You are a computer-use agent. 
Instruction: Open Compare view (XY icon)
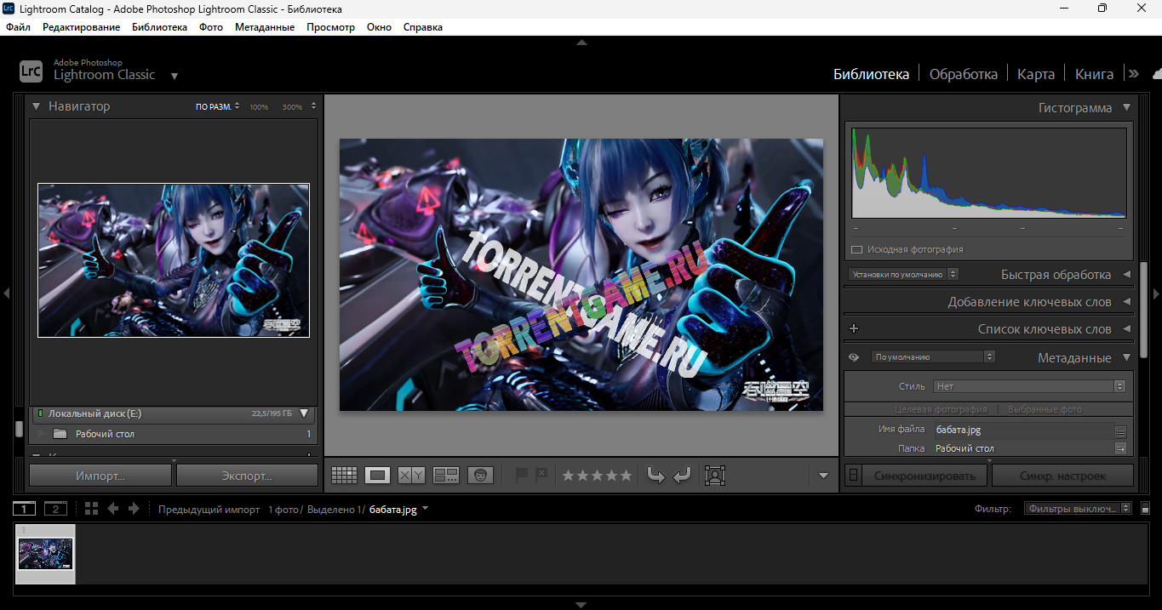coord(412,476)
